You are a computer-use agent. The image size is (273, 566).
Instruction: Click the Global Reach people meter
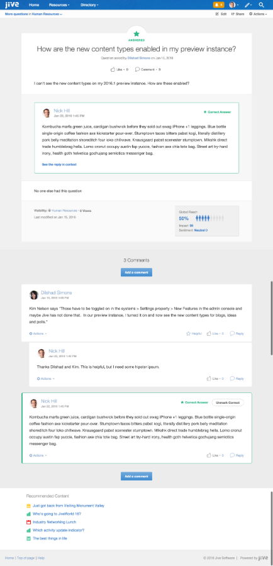pyautogui.click(x=210, y=218)
